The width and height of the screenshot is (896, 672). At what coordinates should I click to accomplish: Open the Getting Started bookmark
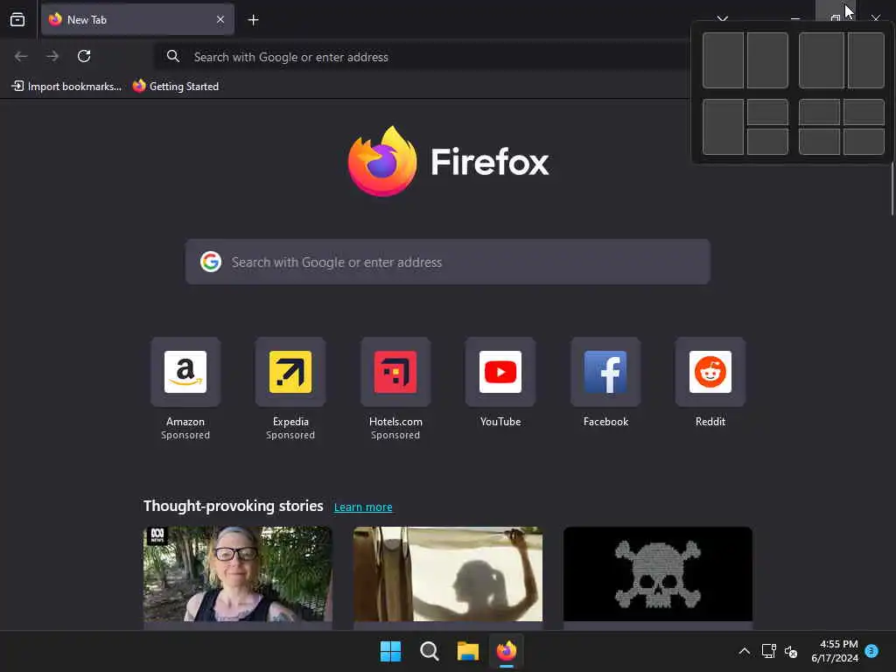176,87
